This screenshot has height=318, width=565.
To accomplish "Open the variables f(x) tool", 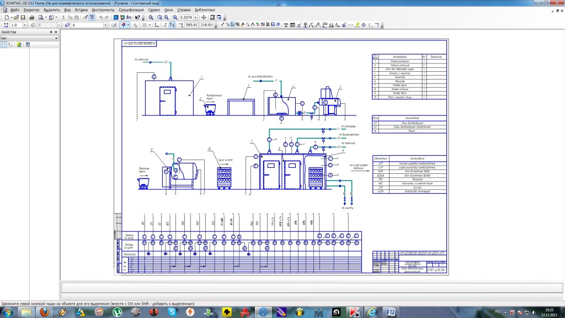I will click(x=129, y=17).
